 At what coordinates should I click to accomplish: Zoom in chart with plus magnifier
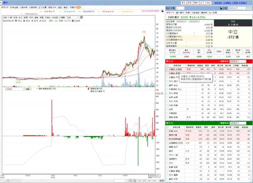[x=135, y=181]
